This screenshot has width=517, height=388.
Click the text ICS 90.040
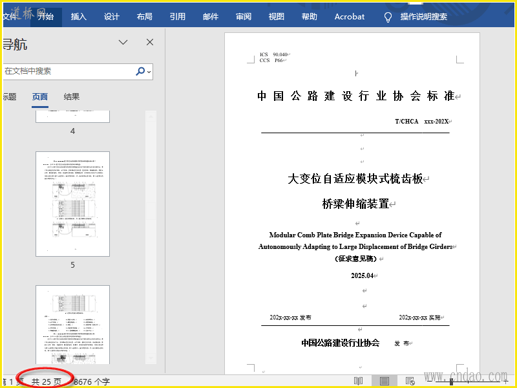pos(273,54)
